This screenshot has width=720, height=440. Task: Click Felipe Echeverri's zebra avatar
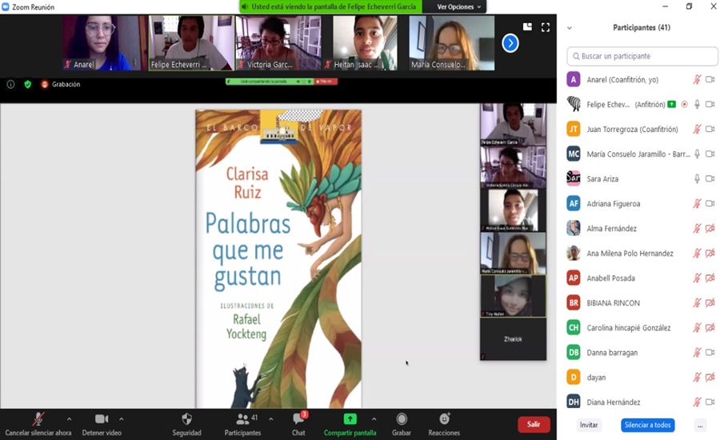(x=574, y=104)
